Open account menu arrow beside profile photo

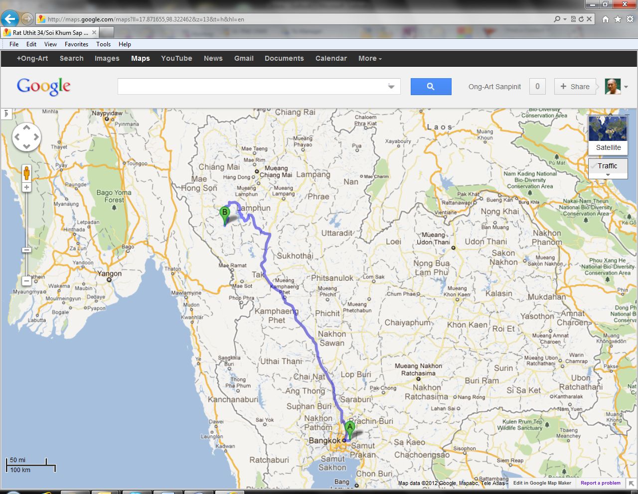point(626,87)
